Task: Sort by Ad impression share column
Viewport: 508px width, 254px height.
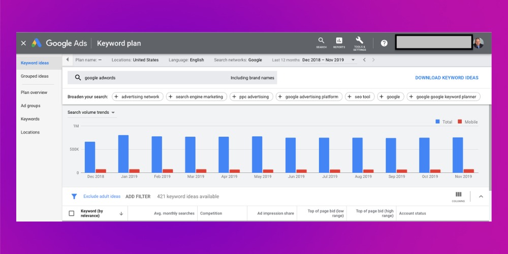Action: pos(276,213)
